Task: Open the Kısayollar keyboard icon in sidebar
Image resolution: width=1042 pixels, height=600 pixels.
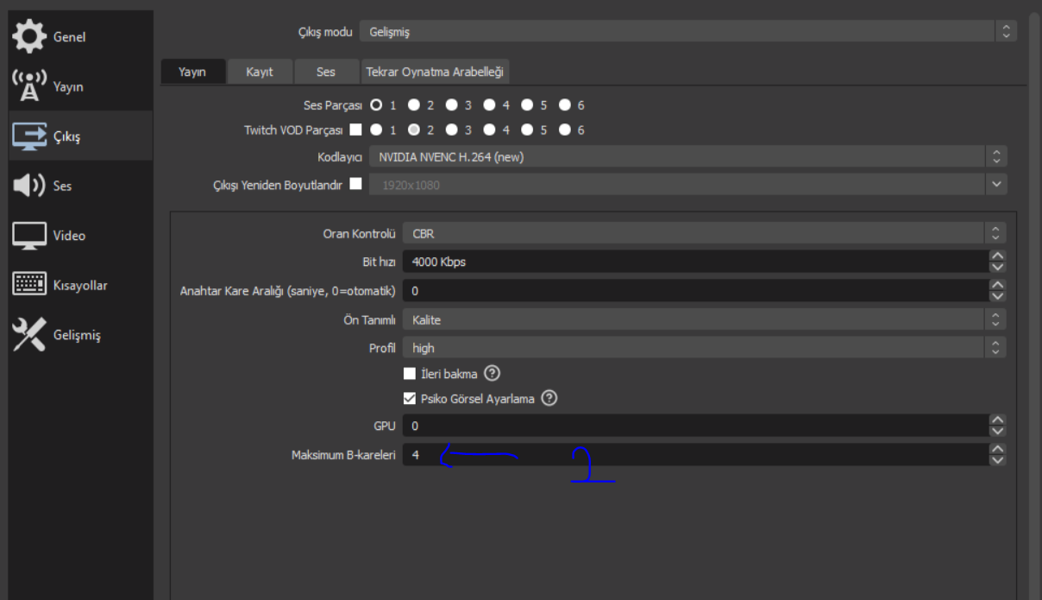Action: (x=29, y=285)
